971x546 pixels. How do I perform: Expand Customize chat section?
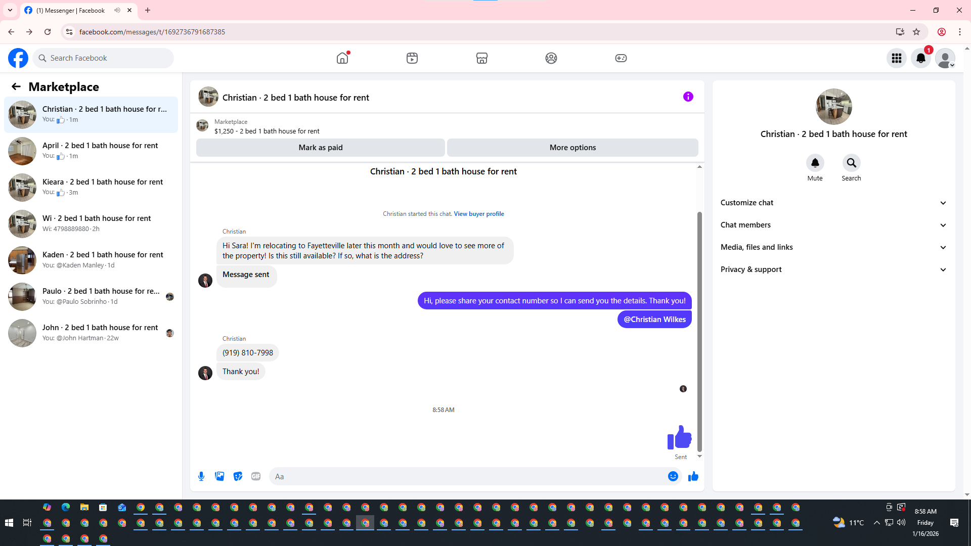[x=833, y=203]
